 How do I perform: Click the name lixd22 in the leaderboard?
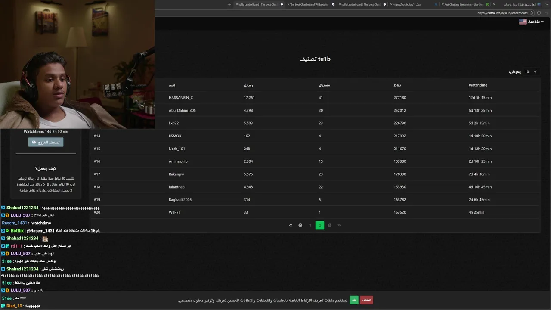pos(173,123)
